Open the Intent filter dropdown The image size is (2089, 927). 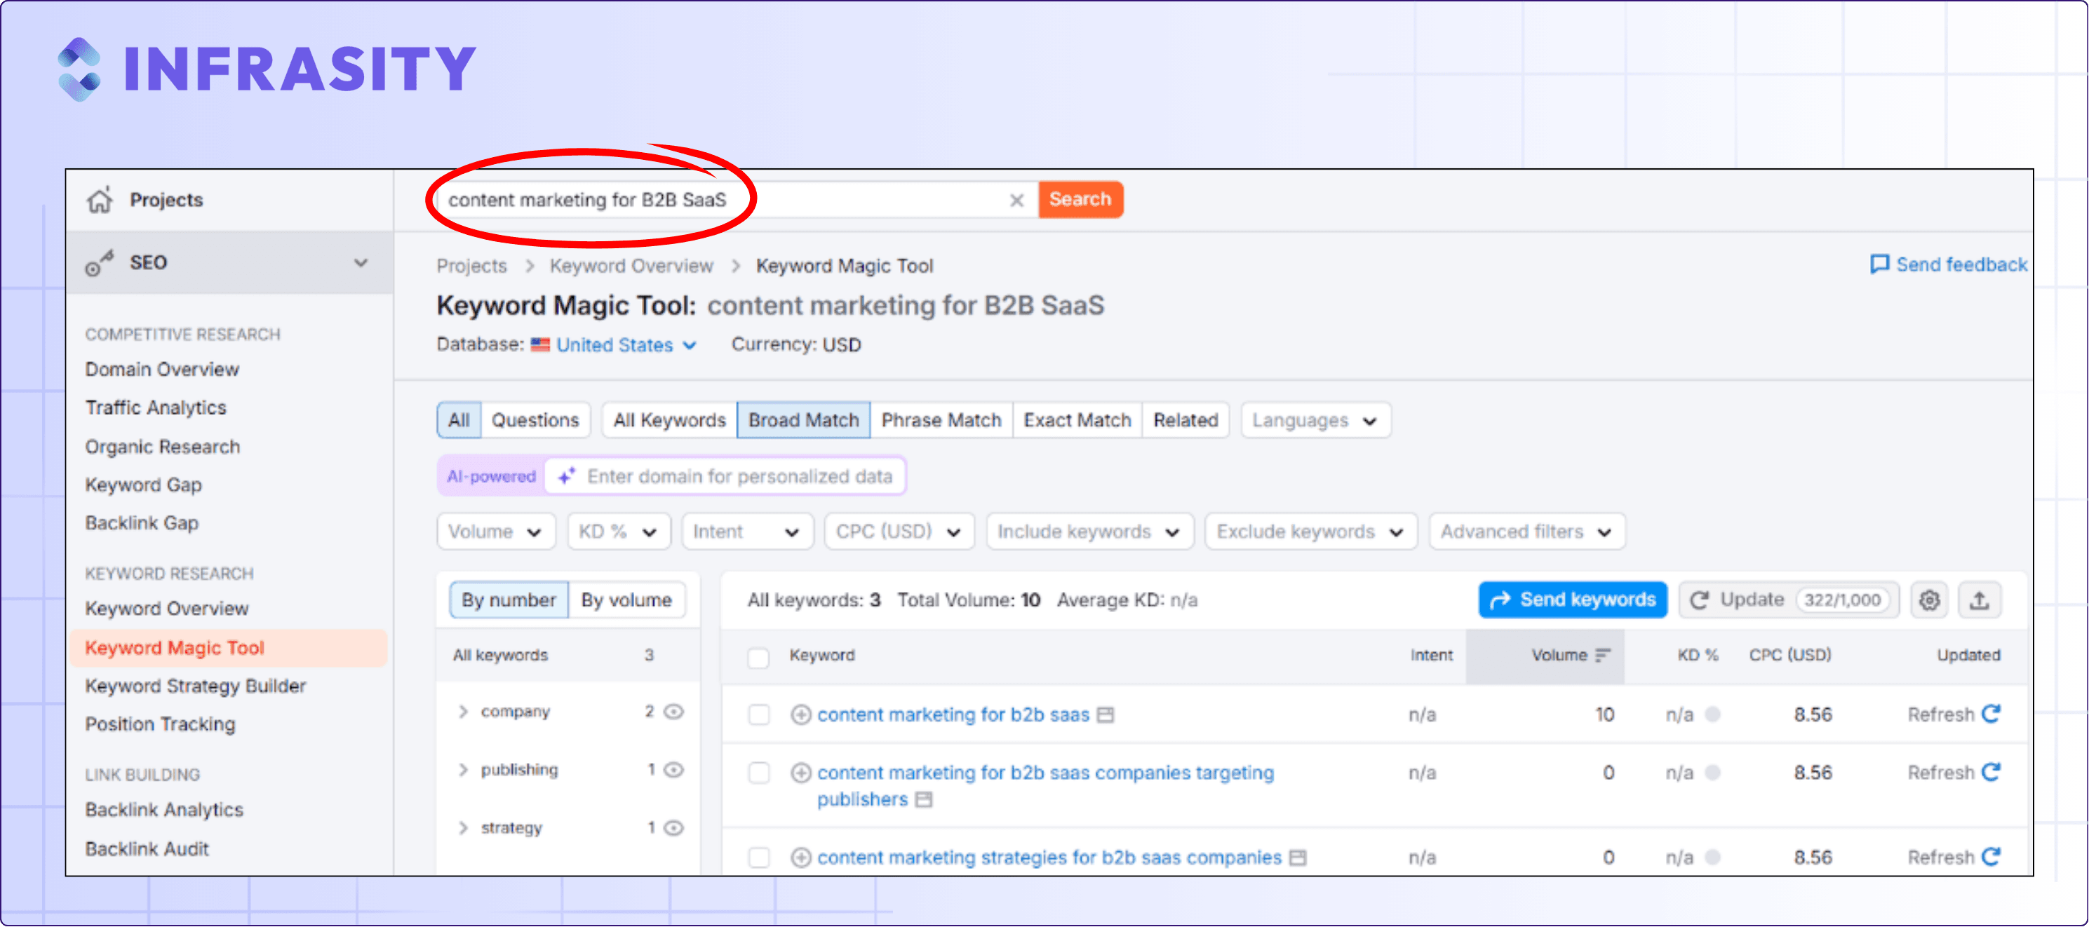point(747,532)
